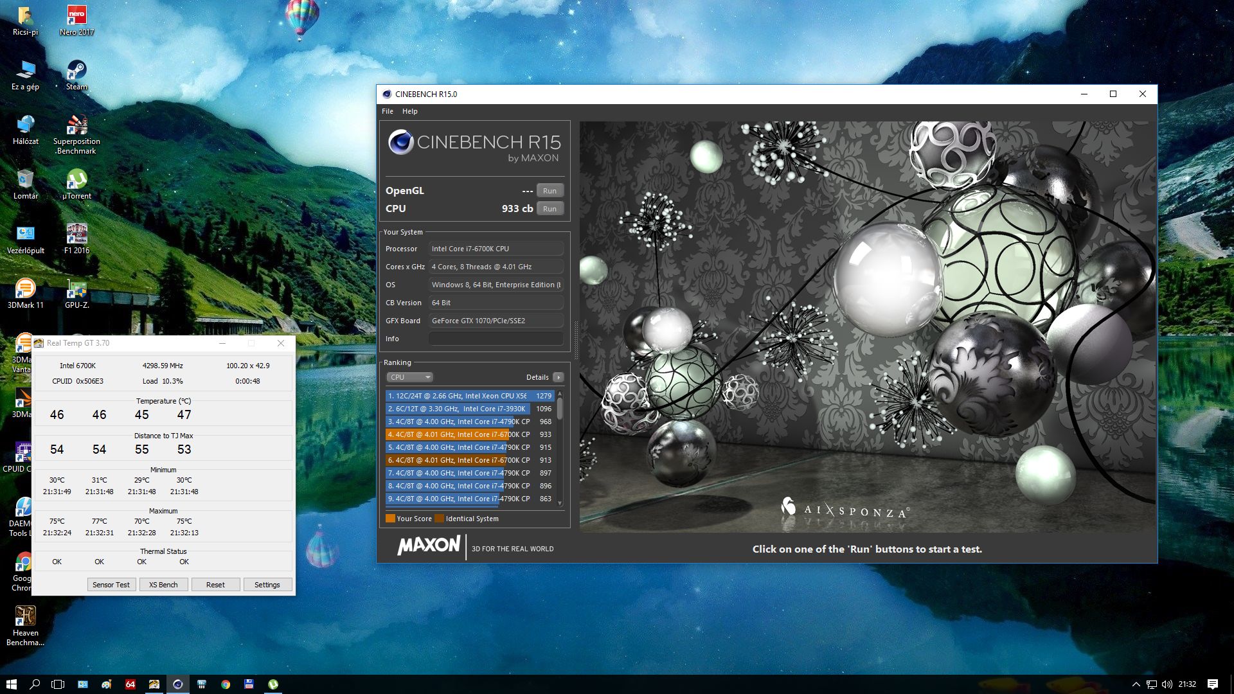Viewport: 1234px width, 694px height.
Task: Open the floppy disk taskbar icon
Action: pyautogui.click(x=249, y=684)
